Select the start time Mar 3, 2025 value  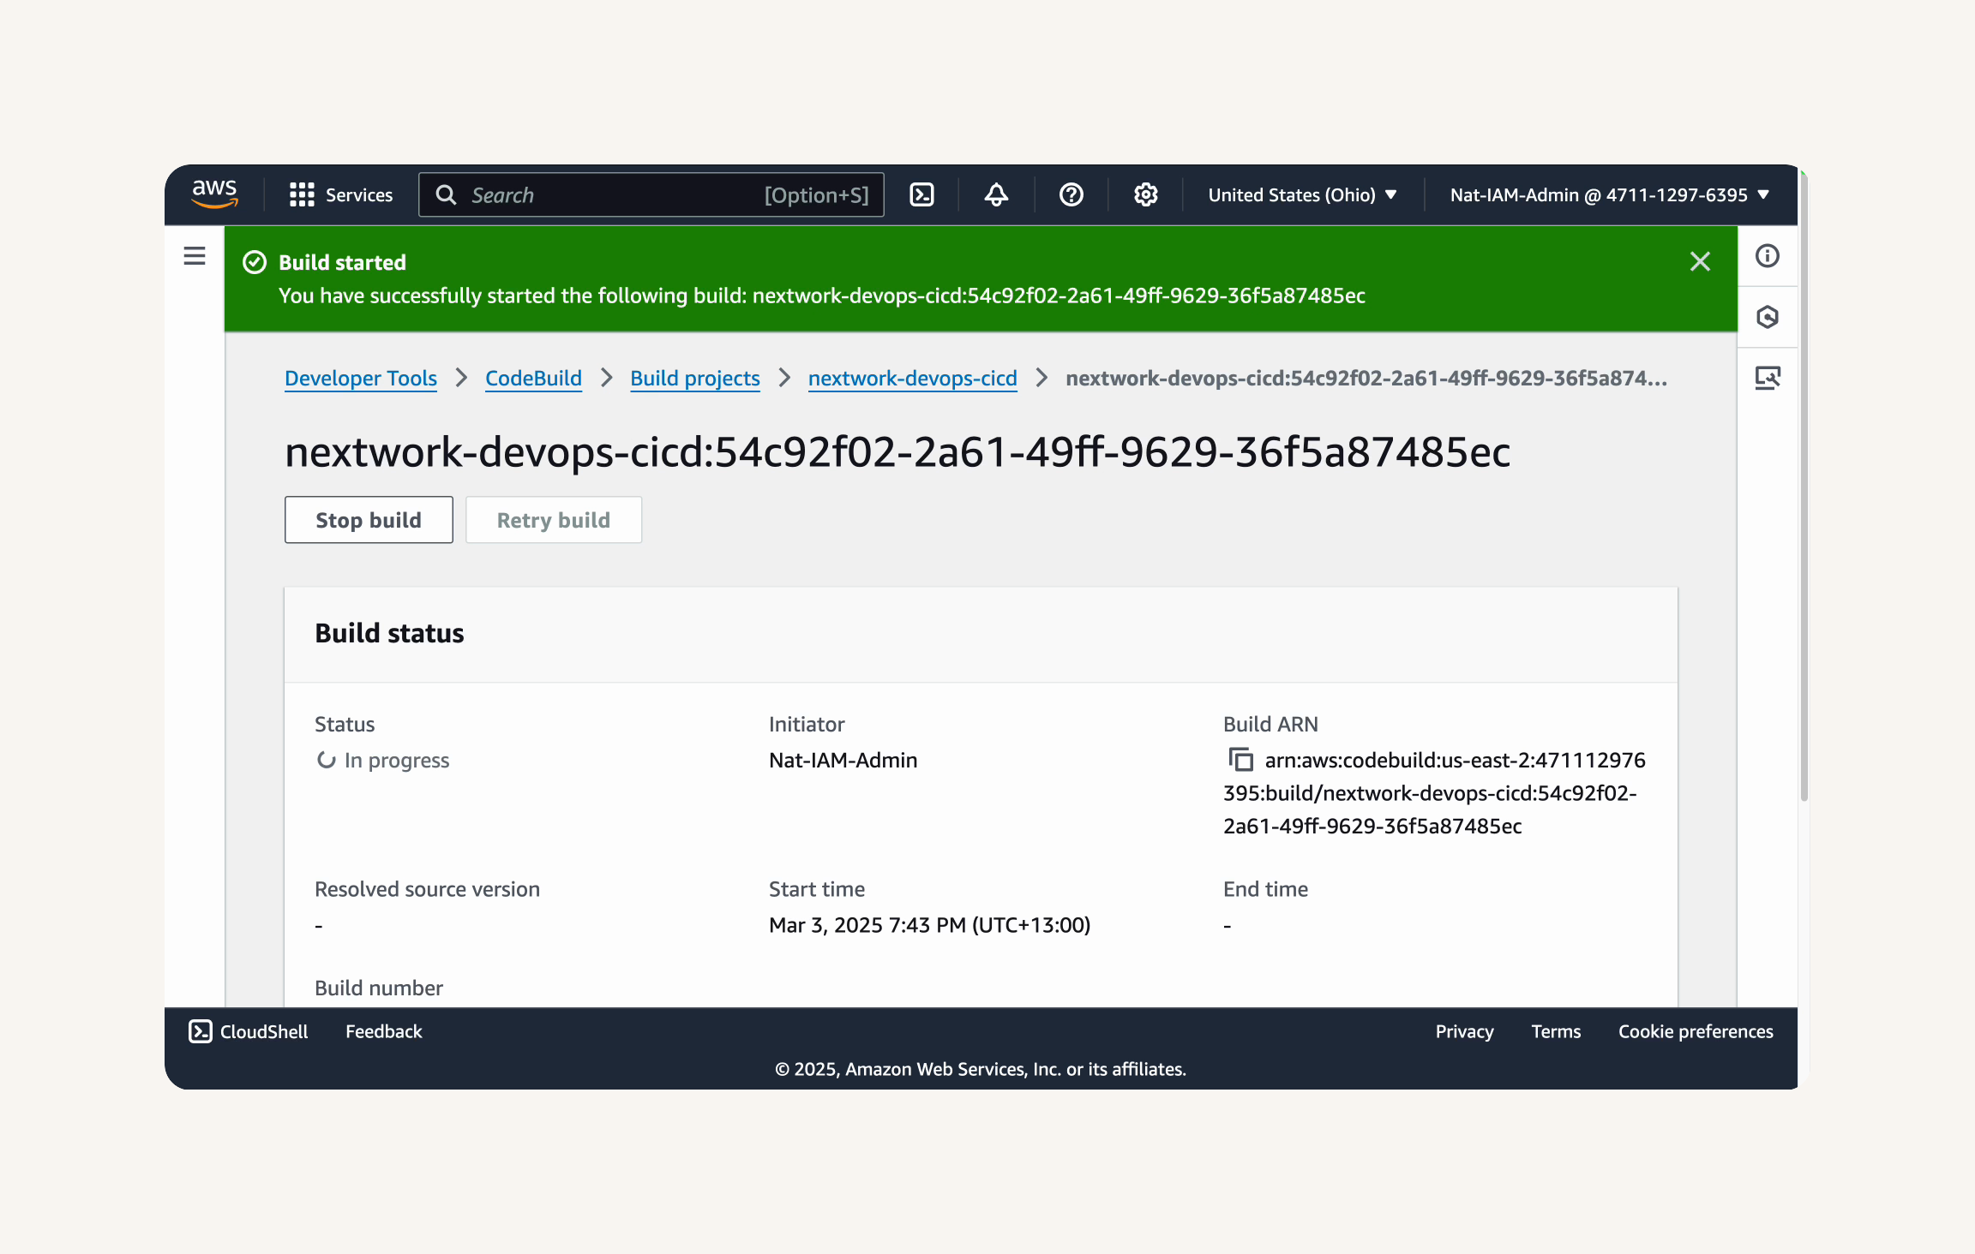pyautogui.click(x=929, y=925)
